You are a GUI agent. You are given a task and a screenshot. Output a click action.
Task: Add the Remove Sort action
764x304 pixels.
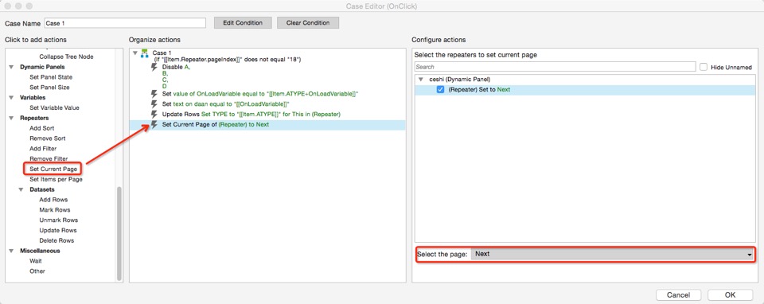[x=47, y=138]
